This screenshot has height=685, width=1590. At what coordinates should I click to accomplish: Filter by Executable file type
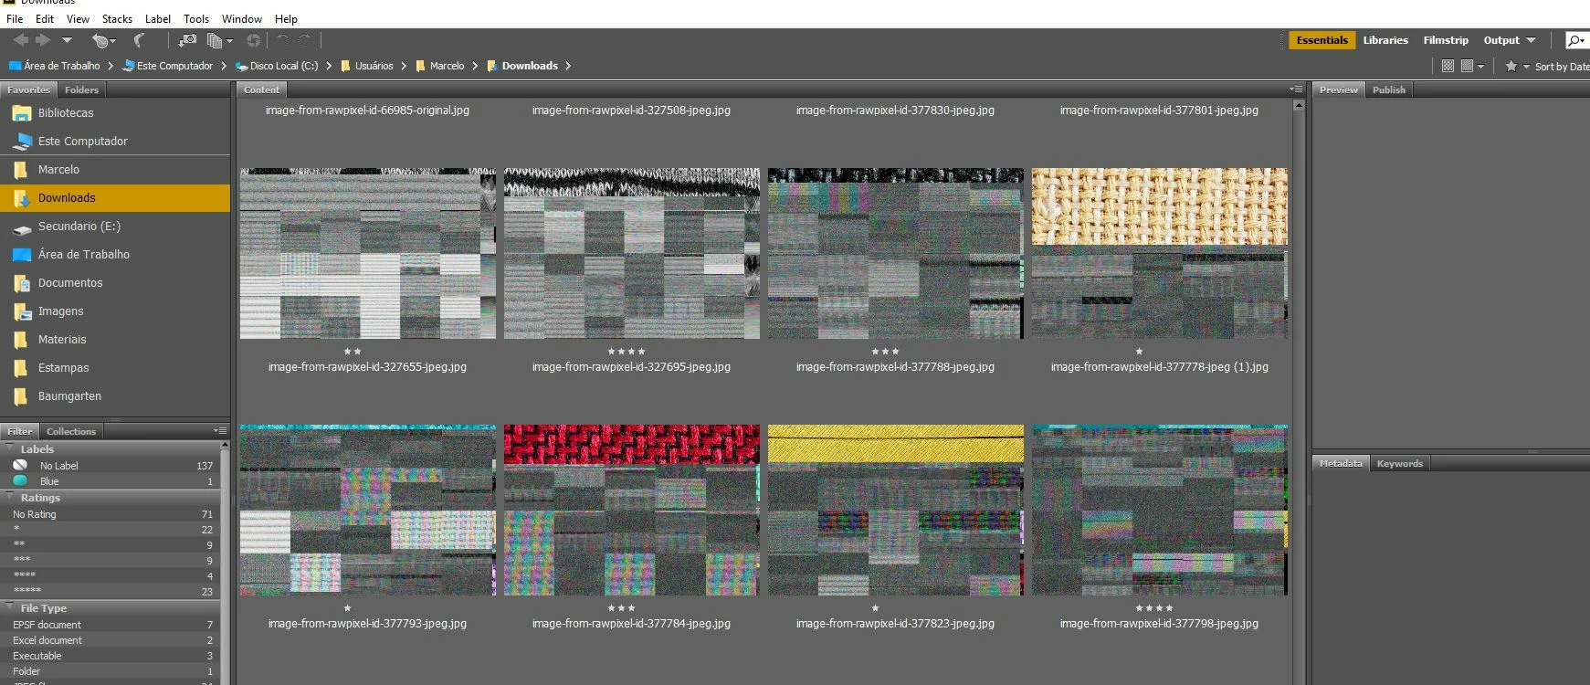(111, 656)
